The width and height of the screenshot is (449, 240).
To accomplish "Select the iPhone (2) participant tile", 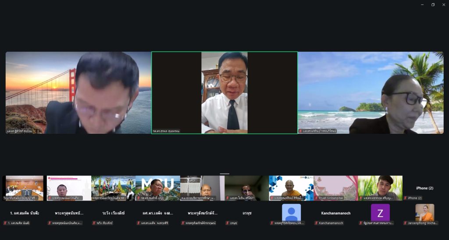I will tap(424, 188).
